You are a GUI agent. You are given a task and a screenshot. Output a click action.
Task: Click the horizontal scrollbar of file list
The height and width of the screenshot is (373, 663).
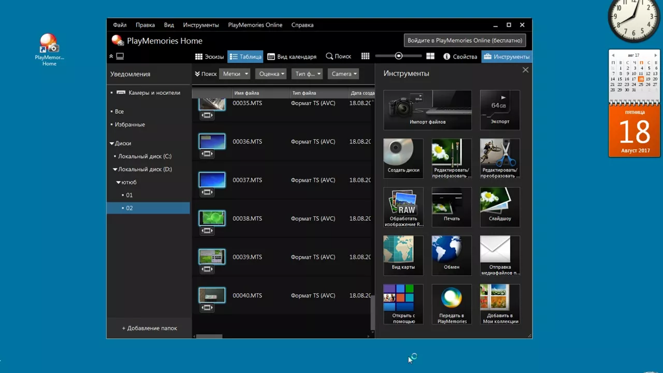click(x=209, y=336)
